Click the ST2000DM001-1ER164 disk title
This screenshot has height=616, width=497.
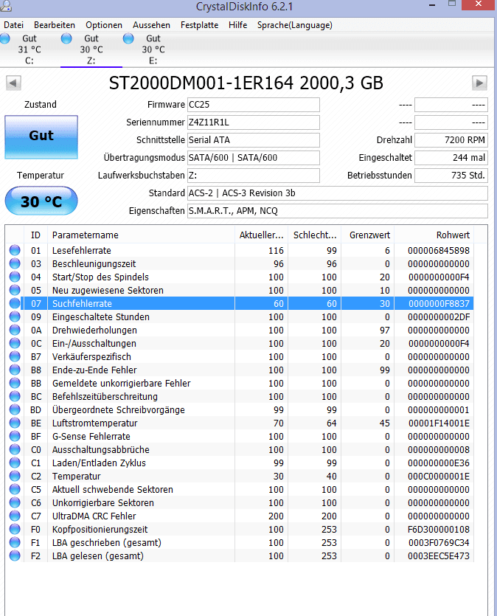pos(246,83)
